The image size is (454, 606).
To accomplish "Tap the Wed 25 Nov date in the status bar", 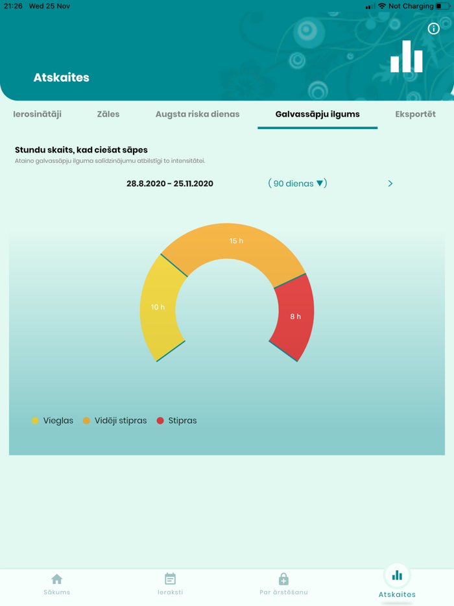I will point(49,6).
